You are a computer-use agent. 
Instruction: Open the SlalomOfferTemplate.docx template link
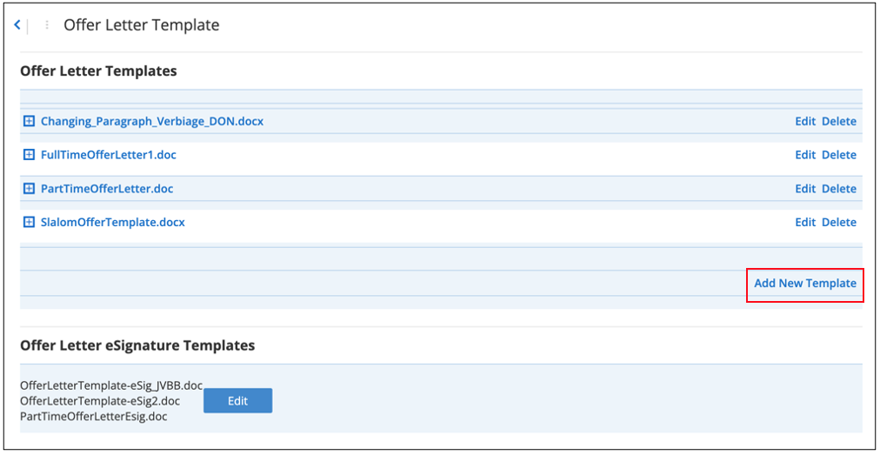[113, 223]
